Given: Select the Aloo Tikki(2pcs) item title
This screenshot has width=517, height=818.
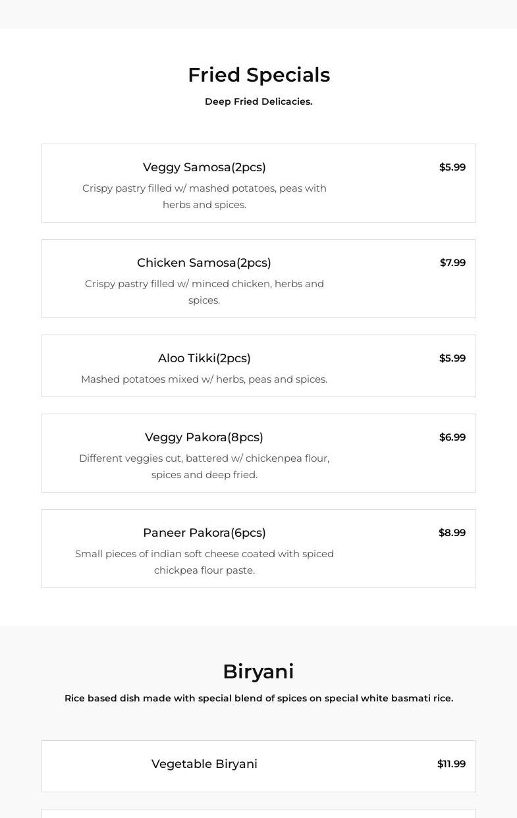Looking at the screenshot, I should [204, 358].
